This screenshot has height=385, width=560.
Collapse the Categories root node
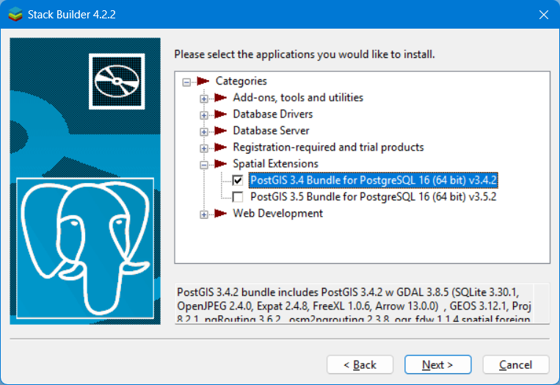(186, 82)
